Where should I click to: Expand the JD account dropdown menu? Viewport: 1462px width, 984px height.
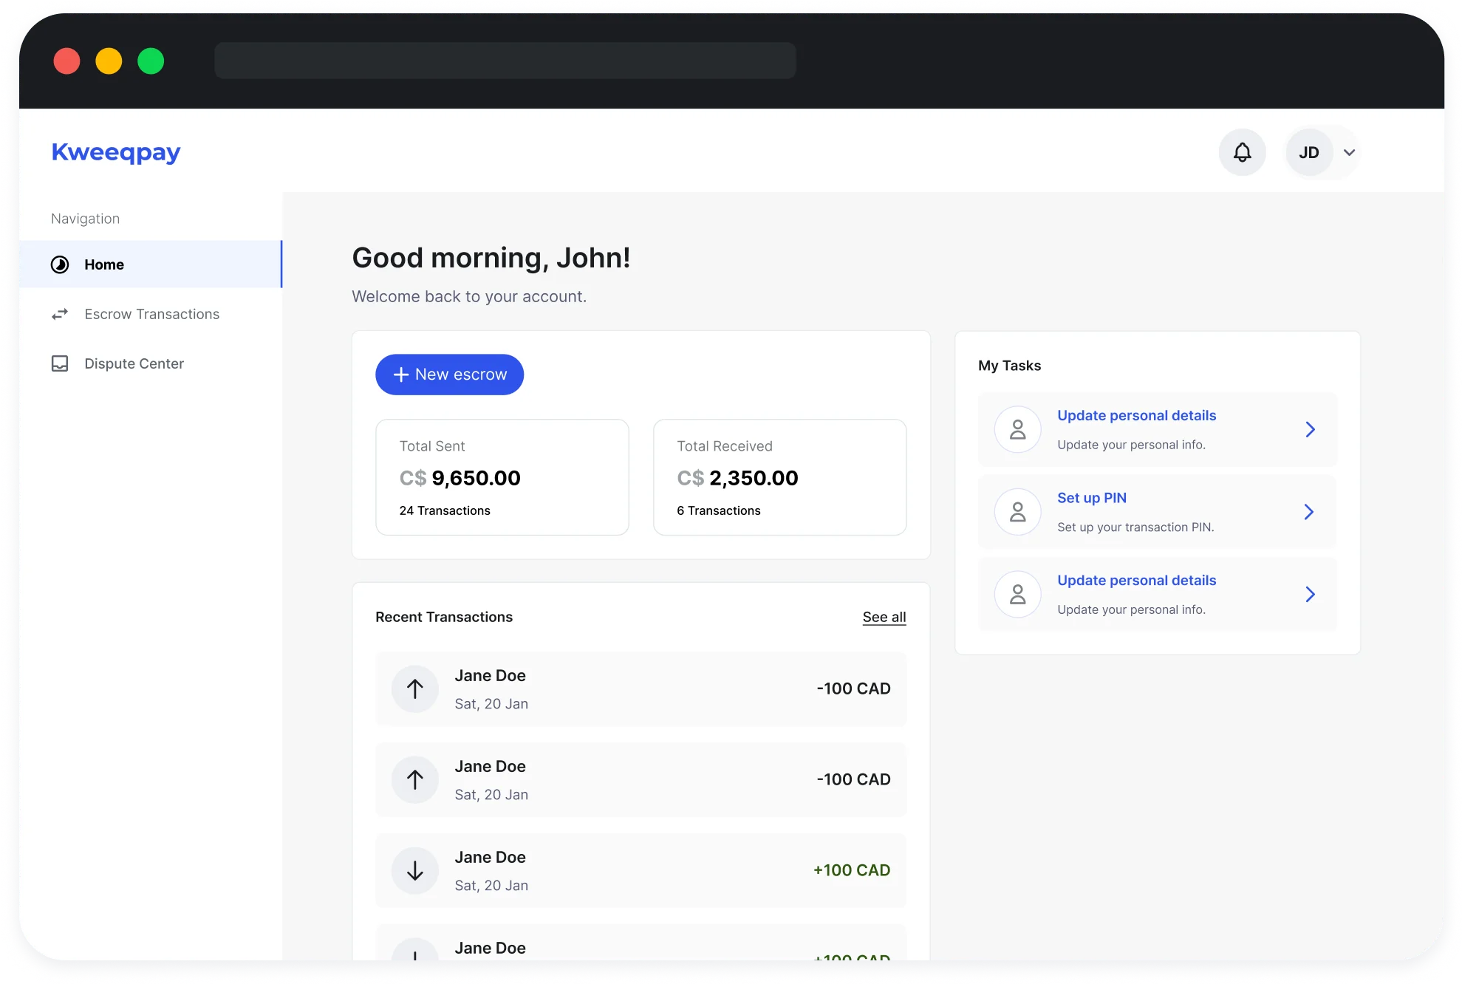1349,151
